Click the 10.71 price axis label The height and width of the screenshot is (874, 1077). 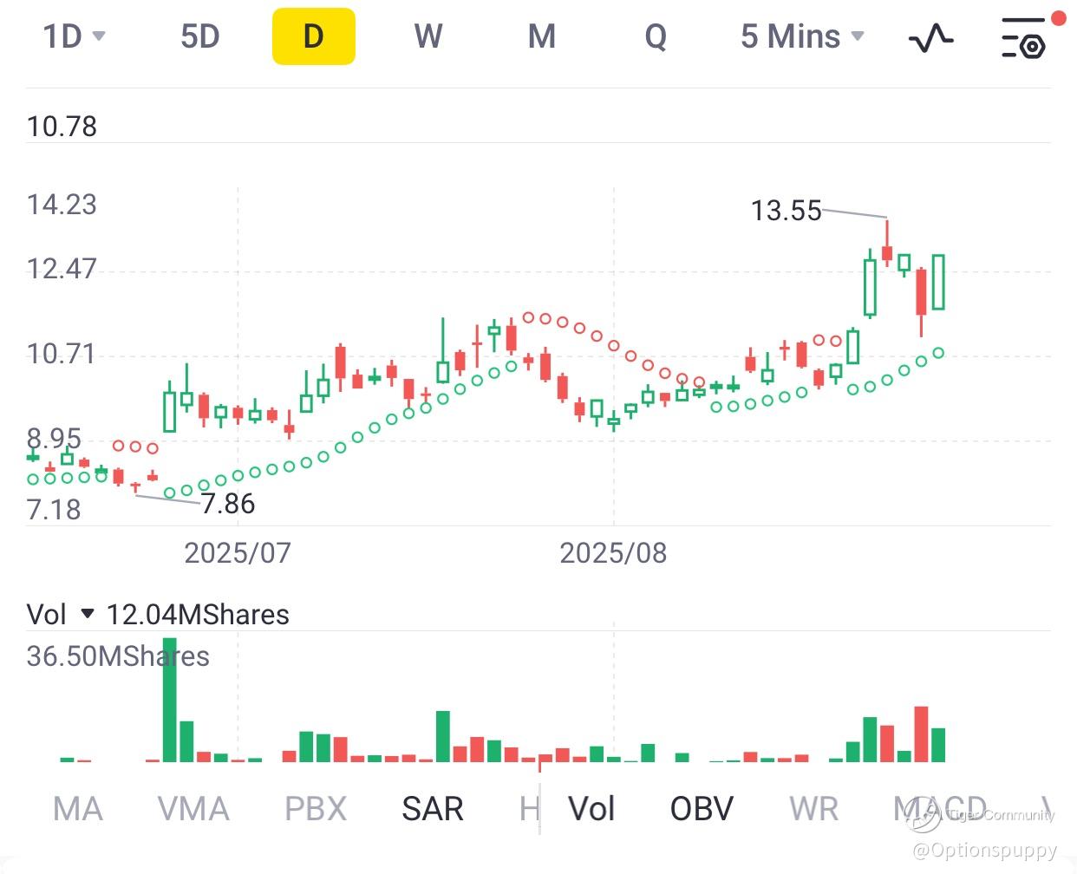(62, 354)
